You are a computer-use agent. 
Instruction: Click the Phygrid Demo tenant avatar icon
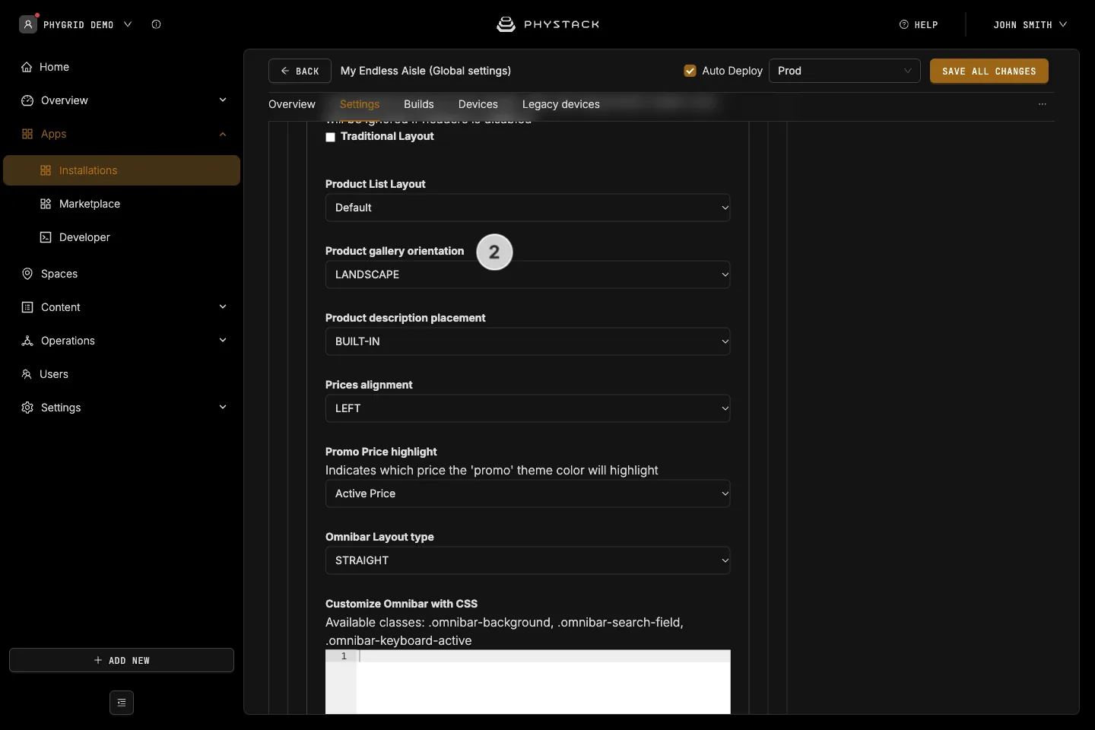(x=28, y=24)
